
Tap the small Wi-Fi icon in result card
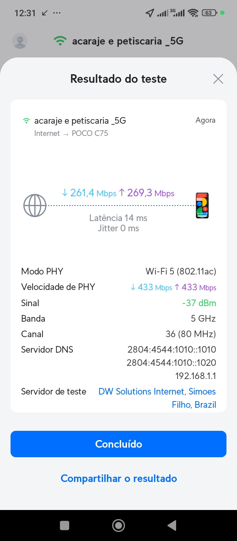click(x=26, y=121)
